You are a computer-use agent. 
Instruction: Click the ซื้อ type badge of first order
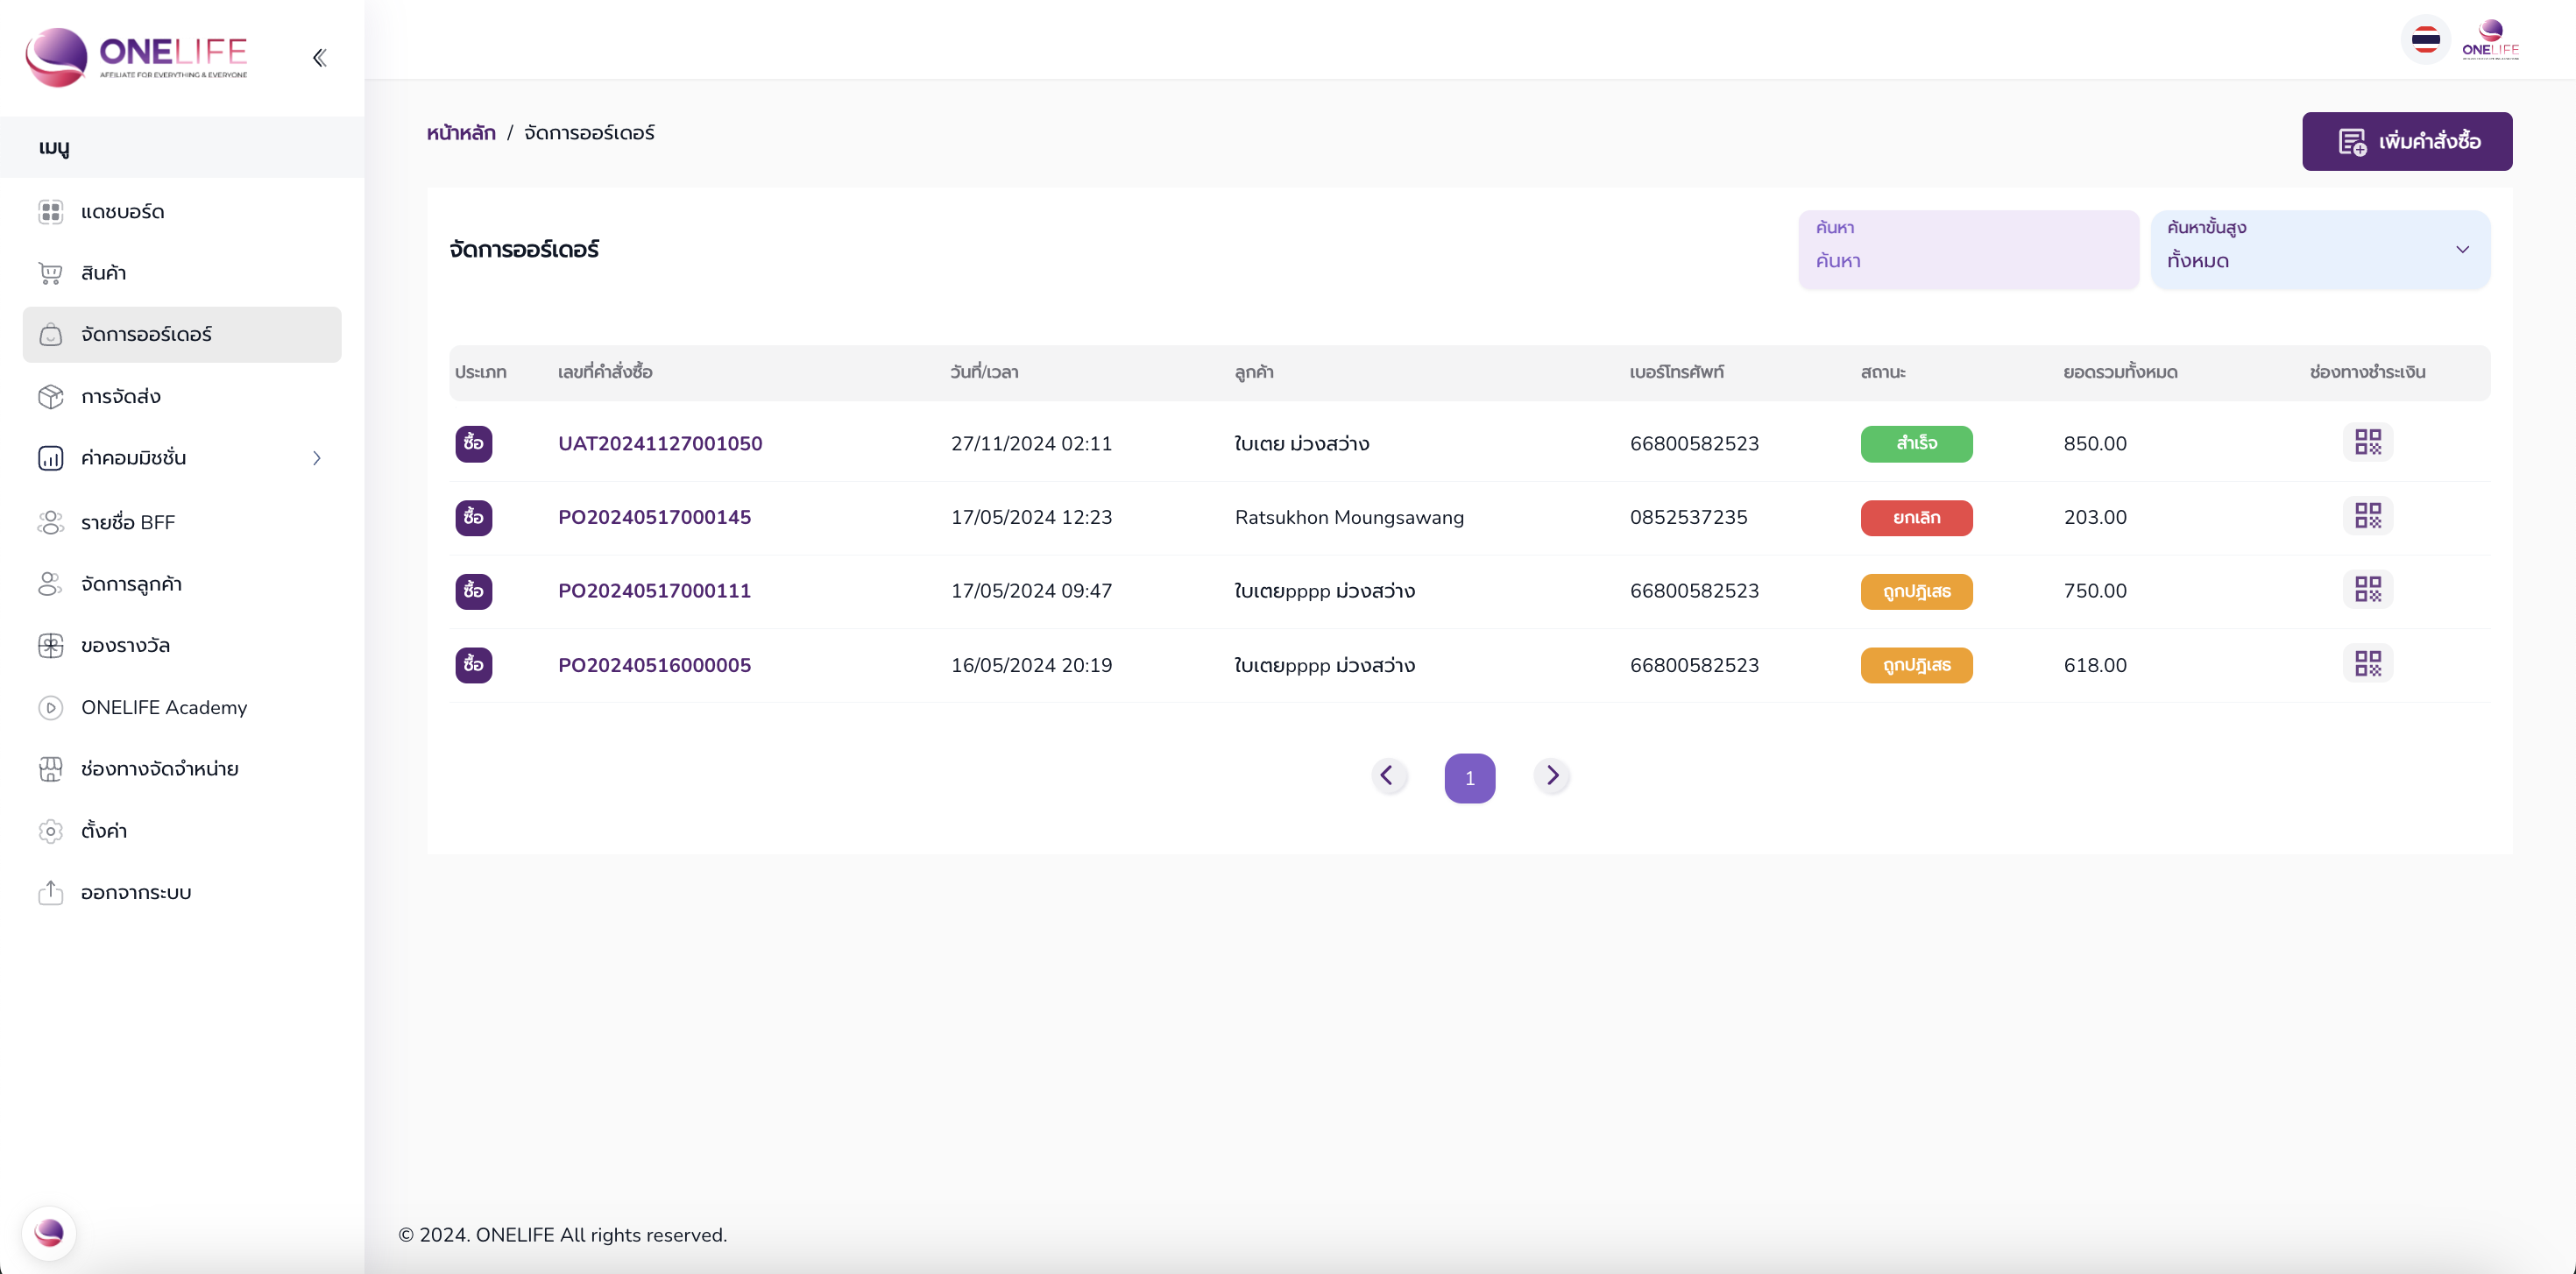click(473, 443)
